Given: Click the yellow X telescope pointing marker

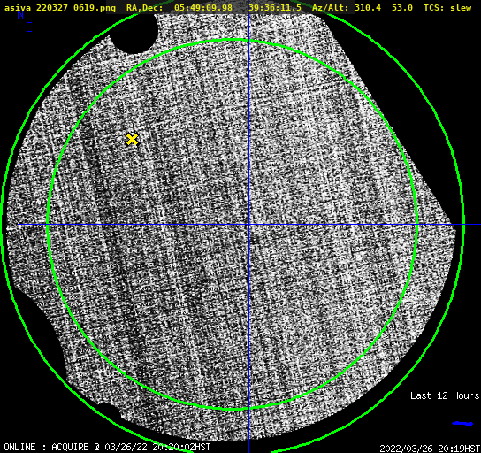Looking at the screenshot, I should pos(133,139).
